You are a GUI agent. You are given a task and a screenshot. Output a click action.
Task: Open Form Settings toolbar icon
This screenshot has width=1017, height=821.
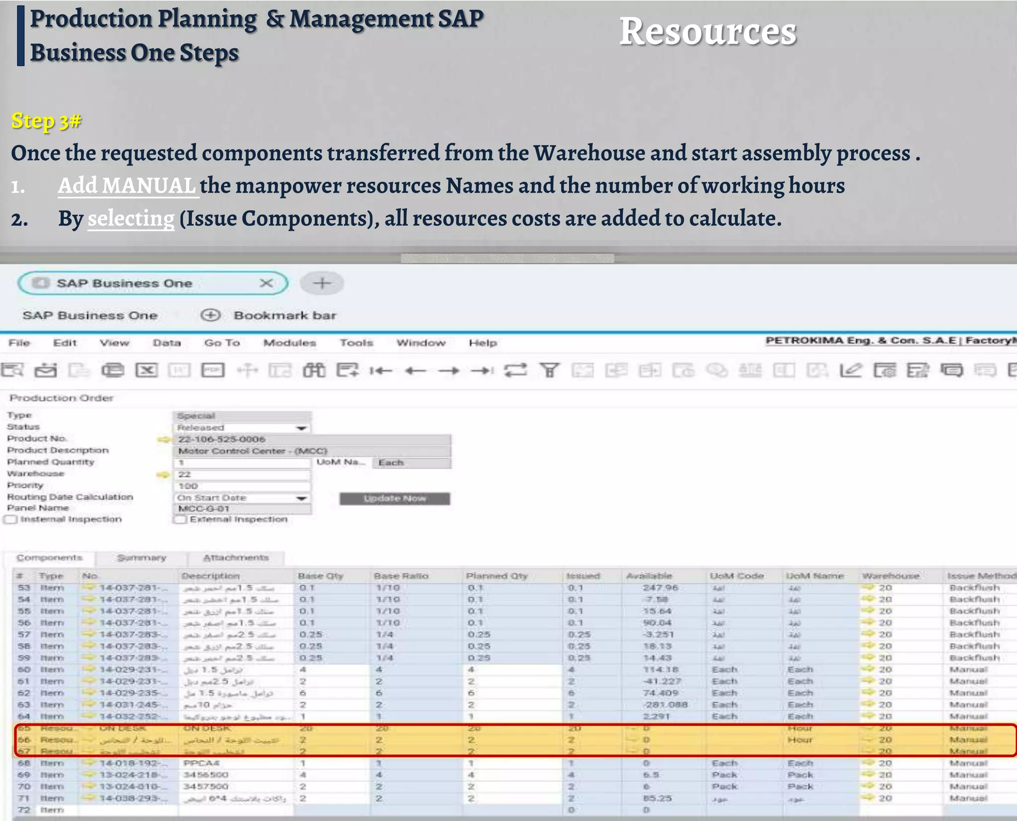(885, 370)
